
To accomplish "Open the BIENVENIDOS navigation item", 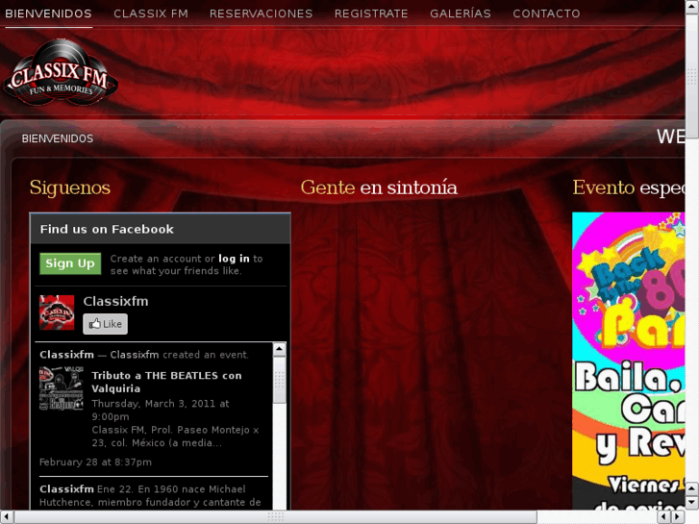I will coord(48,13).
